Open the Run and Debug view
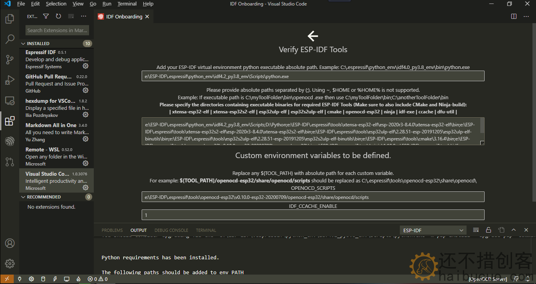The height and width of the screenshot is (284, 536). click(x=10, y=80)
